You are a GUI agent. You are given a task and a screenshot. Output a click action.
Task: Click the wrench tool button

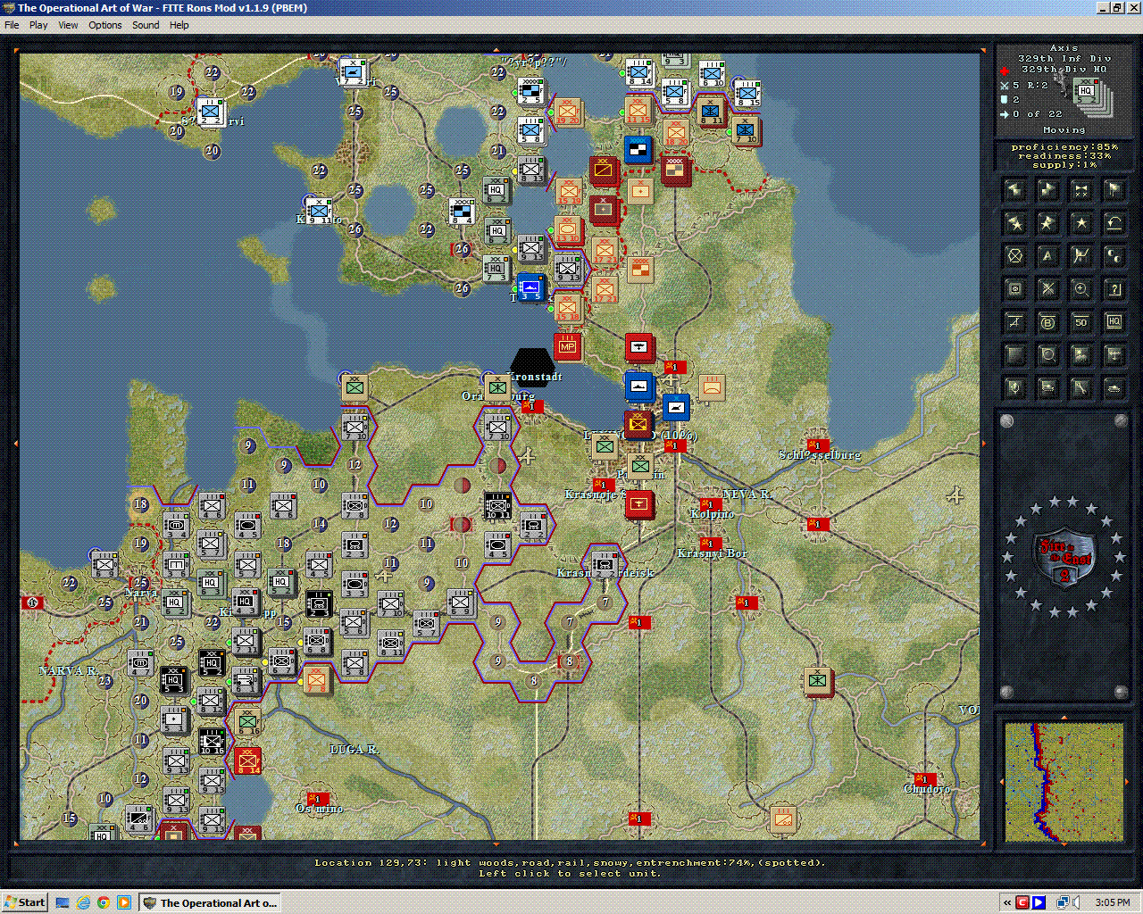1080,388
